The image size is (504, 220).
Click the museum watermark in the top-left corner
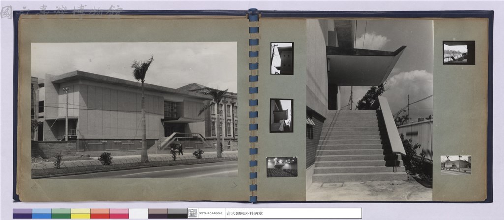(x=62, y=12)
